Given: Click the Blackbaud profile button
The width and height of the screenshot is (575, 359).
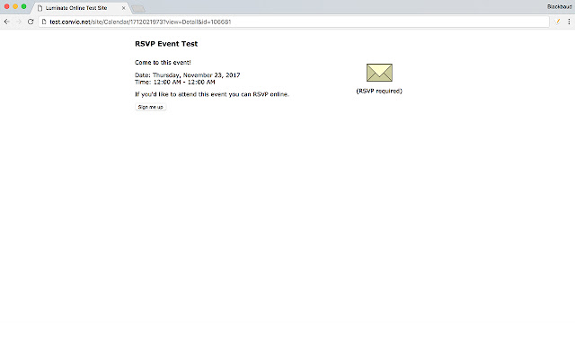Looking at the screenshot, I should [x=558, y=6].
